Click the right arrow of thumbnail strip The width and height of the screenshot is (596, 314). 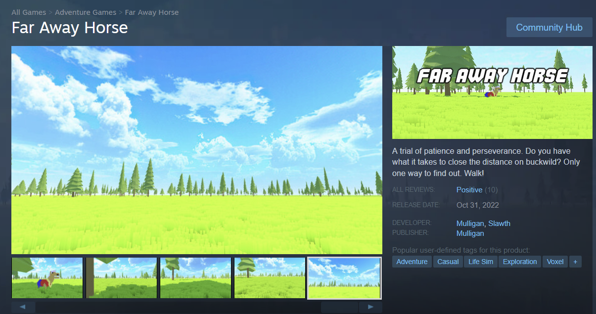(x=370, y=307)
